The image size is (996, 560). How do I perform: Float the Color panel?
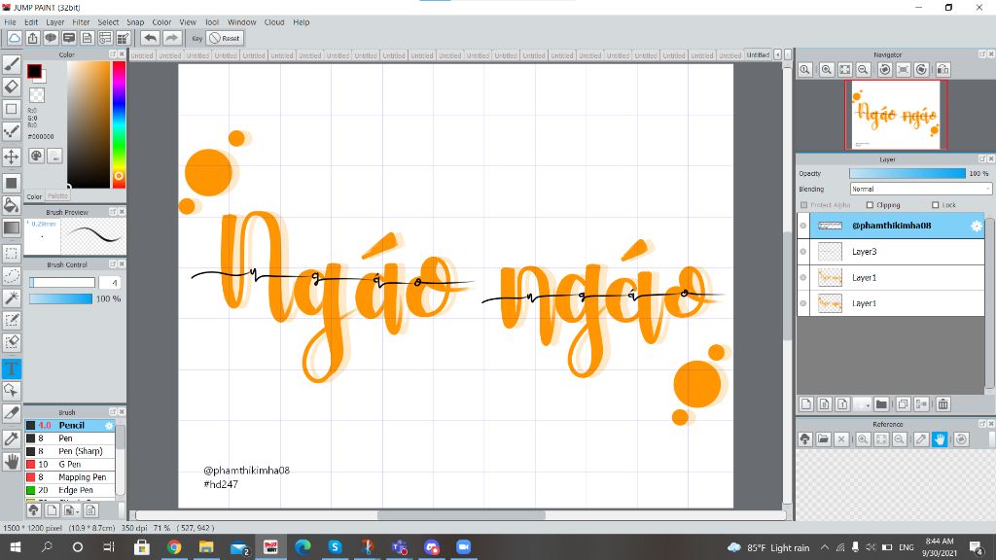(113, 54)
